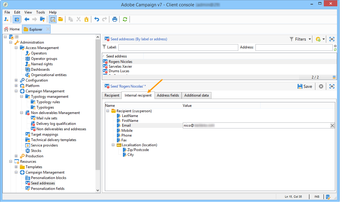The width and height of the screenshot is (350, 213).
Task: Click the print icon in toolbar
Action: pyautogui.click(x=115, y=19)
